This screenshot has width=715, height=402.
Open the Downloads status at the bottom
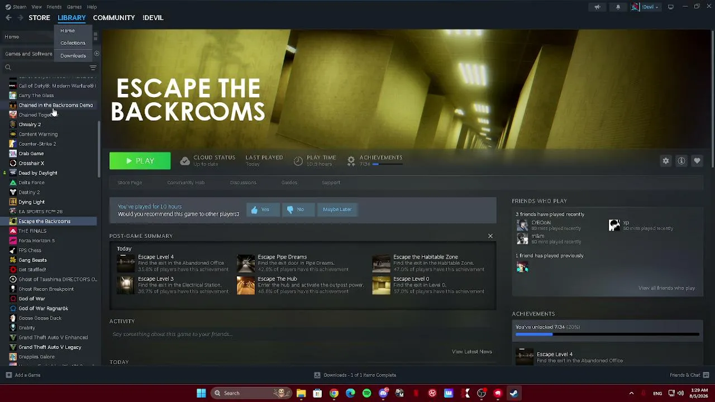click(355, 375)
